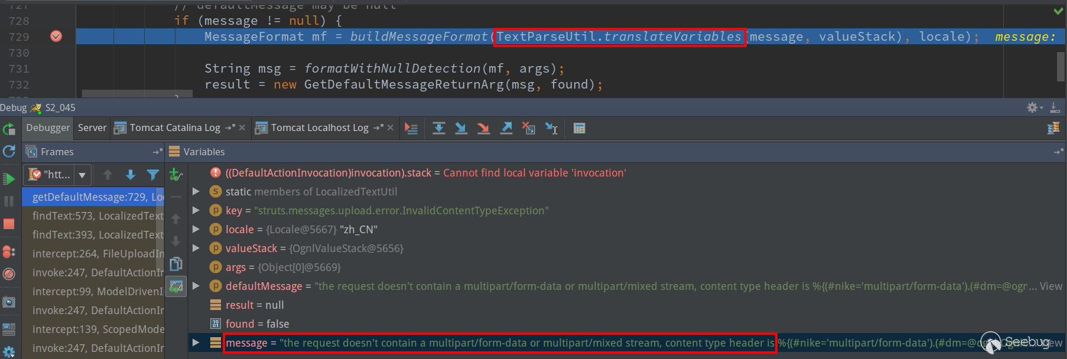Click the green inspection checkmark in the editor

tap(1058, 11)
